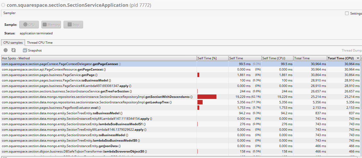Image resolution: width=362 pixels, height=158 pixels.
Task: Switch to the Thread CPU Time tab
Action: pyautogui.click(x=40, y=42)
